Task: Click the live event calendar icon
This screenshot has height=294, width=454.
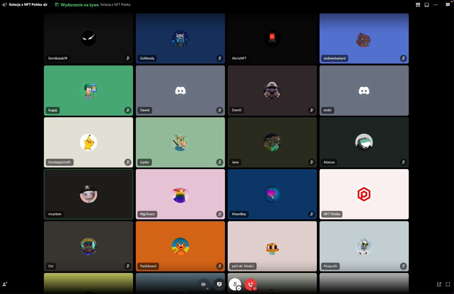Action: 57,5
